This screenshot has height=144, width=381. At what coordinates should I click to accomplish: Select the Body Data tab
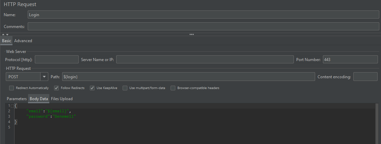click(39, 99)
